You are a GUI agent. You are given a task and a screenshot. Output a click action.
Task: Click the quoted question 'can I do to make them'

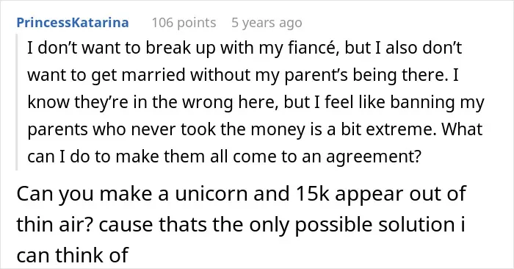224,157
